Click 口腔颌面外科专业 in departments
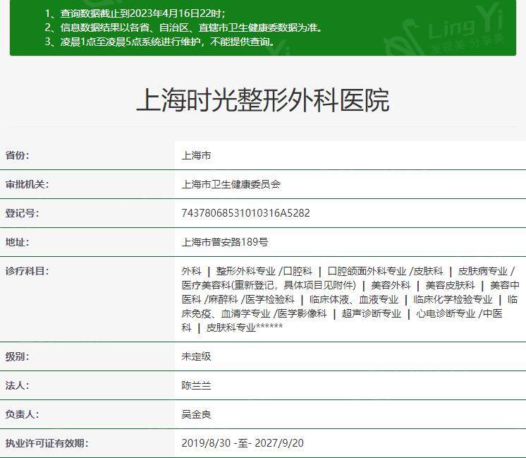 click(367, 271)
